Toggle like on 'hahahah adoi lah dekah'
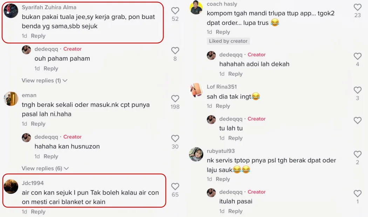Viewport: 368px width, 217px height. point(357,56)
